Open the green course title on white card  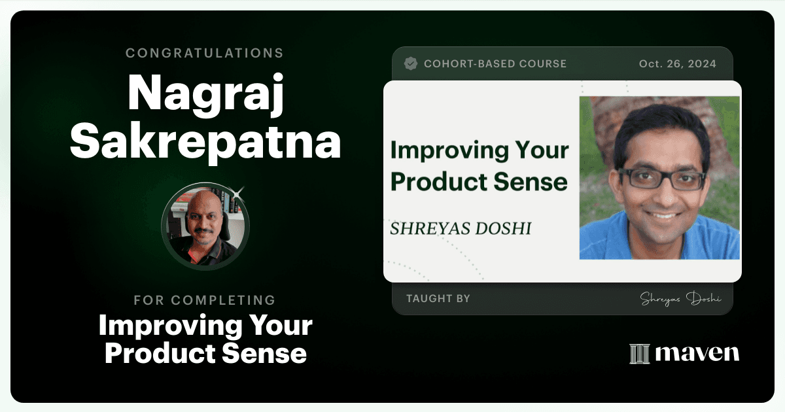479,166
